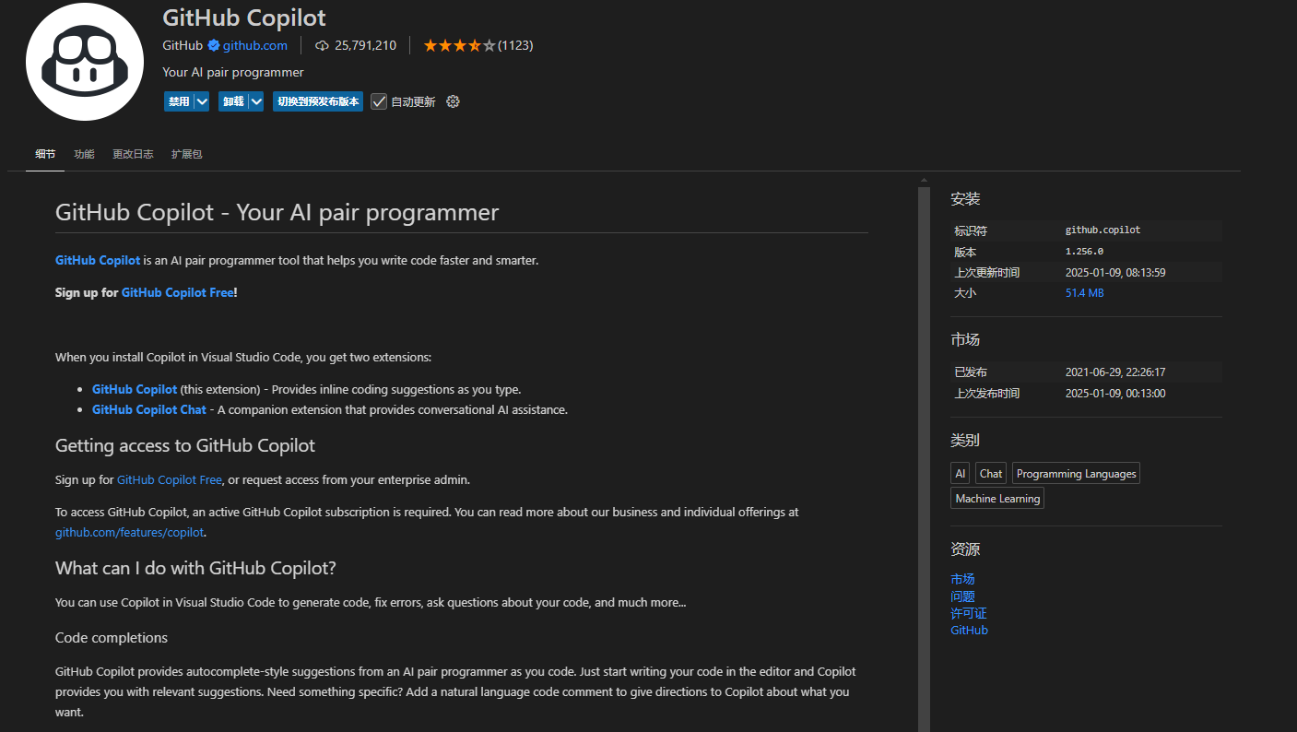
Task: Click the GitHub Copilot extension logo
Action: click(85, 62)
